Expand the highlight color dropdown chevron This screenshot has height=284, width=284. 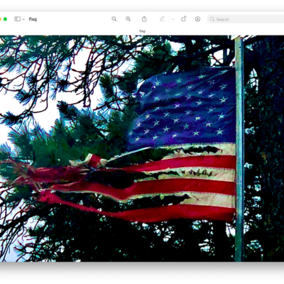click(x=173, y=19)
